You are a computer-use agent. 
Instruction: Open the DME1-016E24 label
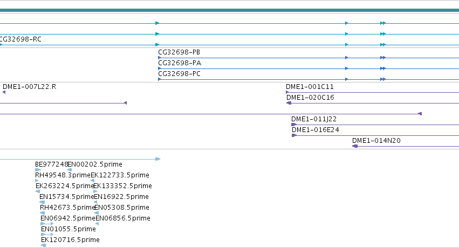pyautogui.click(x=316, y=130)
